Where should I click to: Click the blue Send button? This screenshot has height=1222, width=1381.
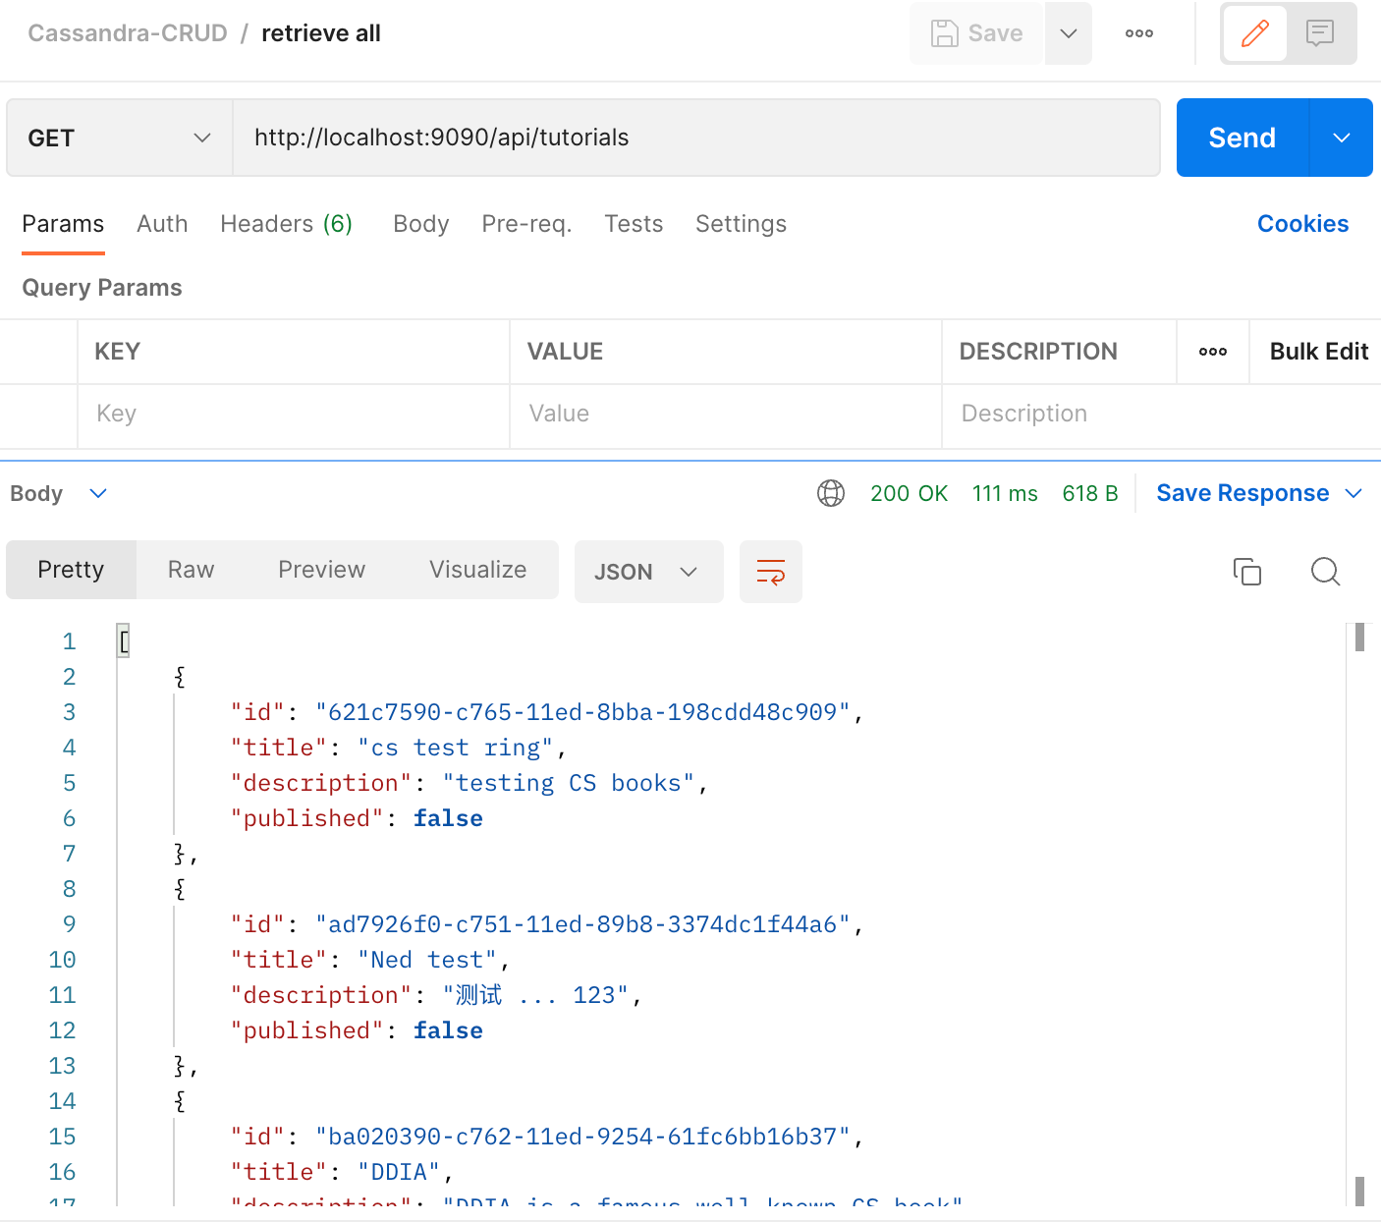pyautogui.click(x=1243, y=138)
